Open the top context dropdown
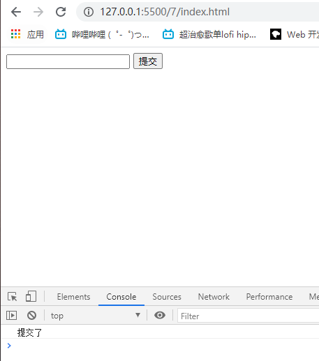 96,316
